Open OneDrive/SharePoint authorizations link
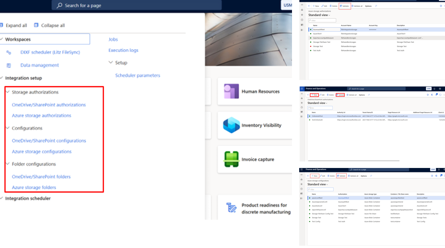 click(49, 105)
